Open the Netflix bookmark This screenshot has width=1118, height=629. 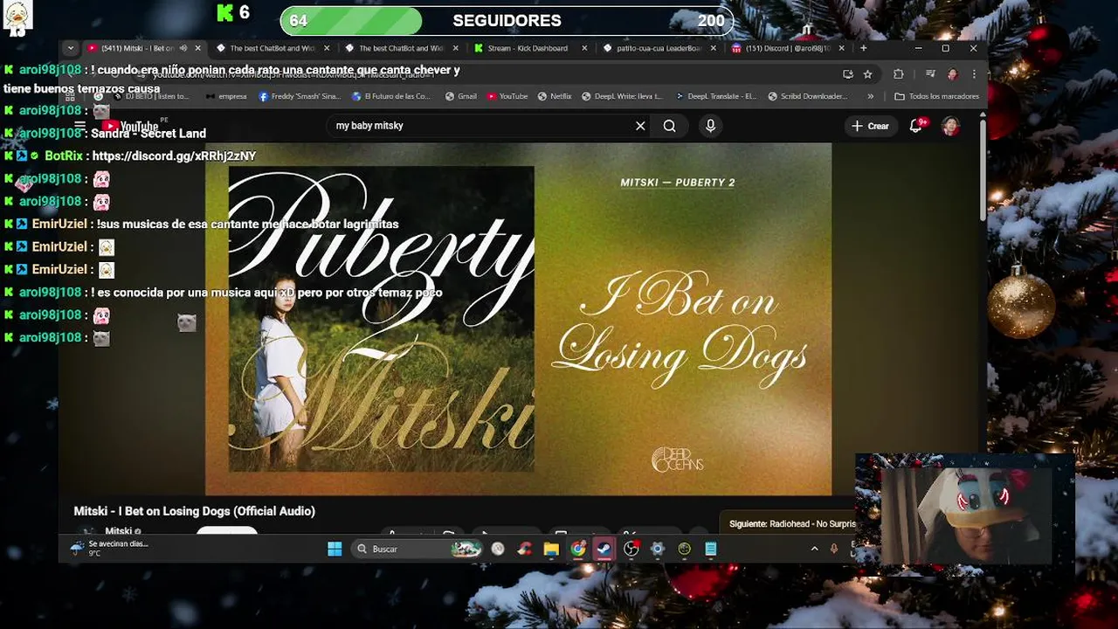tap(554, 96)
